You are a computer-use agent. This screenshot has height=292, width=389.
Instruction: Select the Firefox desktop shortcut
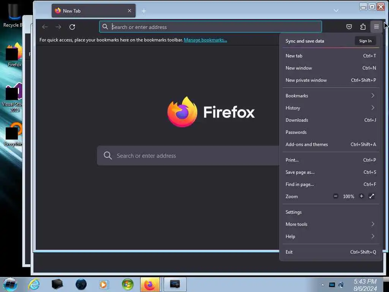point(14,55)
